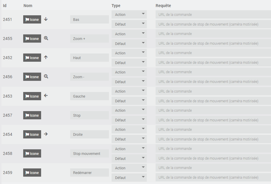Viewport: 271px width, 184px height.
Task: Choose an icon for the Stop command
Action: click(x=32, y=115)
